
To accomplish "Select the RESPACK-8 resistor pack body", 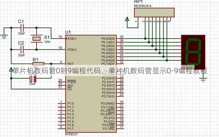I will 154,13.
